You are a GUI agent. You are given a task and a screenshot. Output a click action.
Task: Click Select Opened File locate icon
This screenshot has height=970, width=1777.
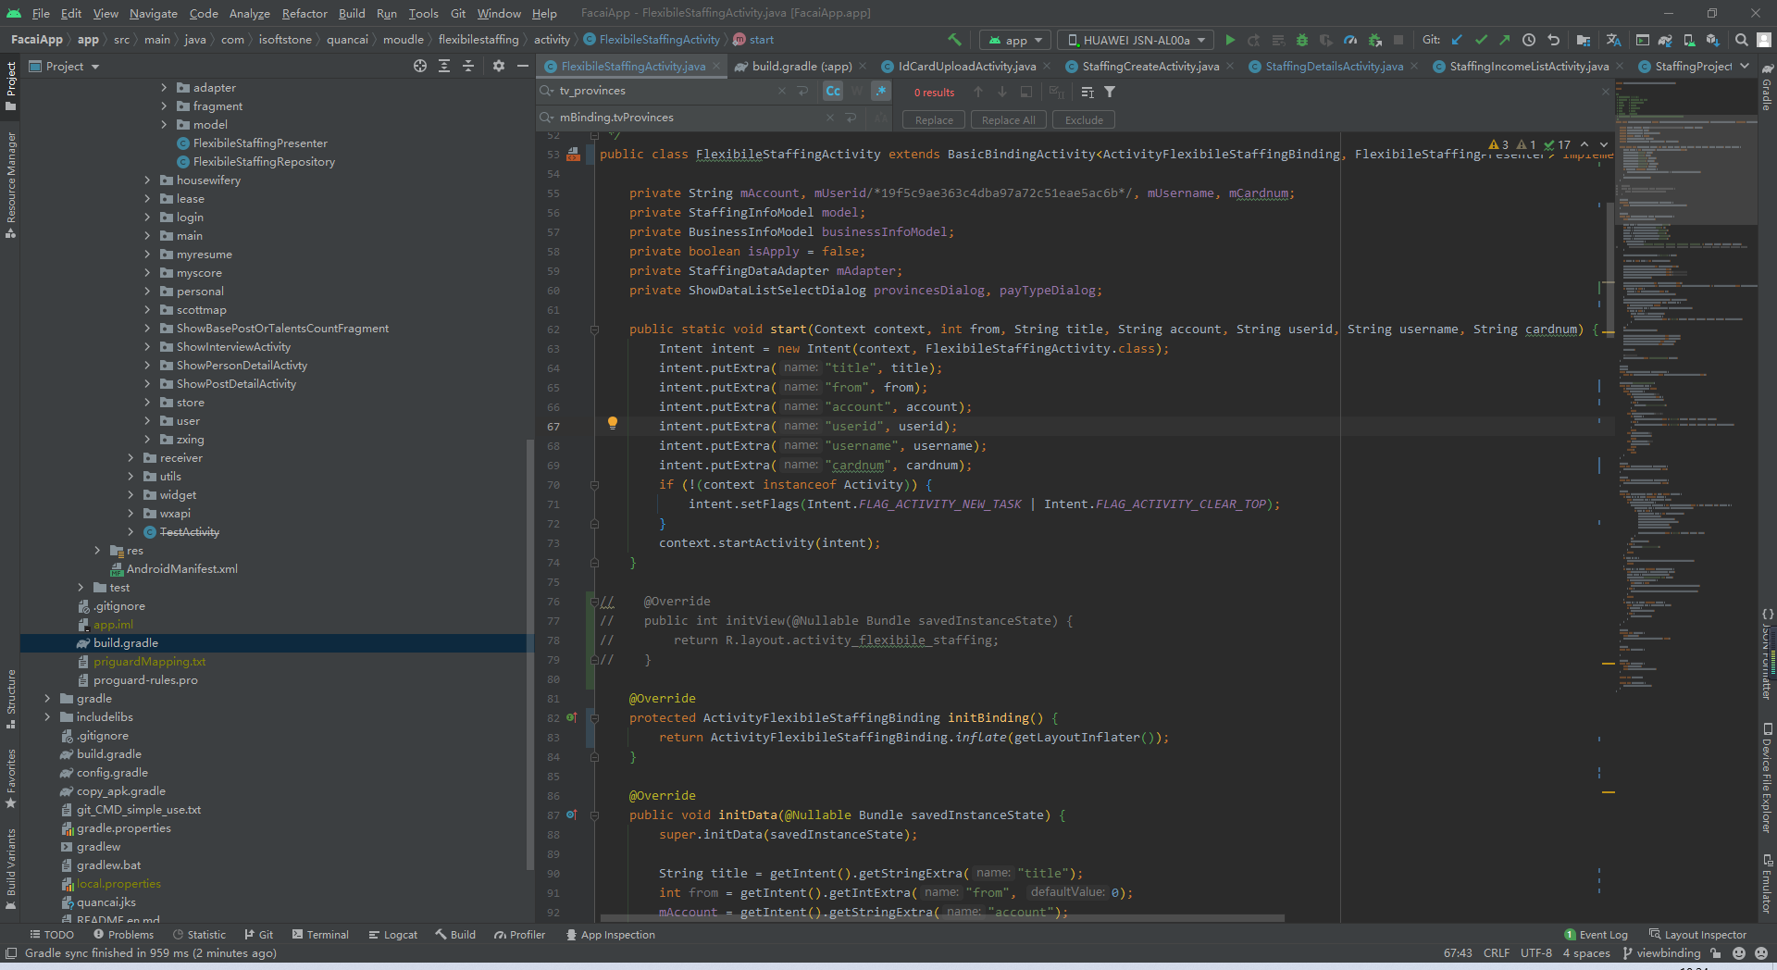[420, 66]
